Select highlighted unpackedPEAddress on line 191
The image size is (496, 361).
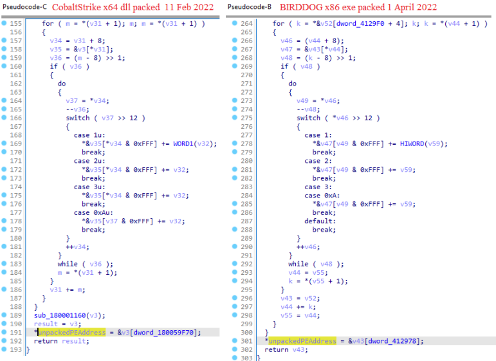pyautogui.click(x=71, y=333)
